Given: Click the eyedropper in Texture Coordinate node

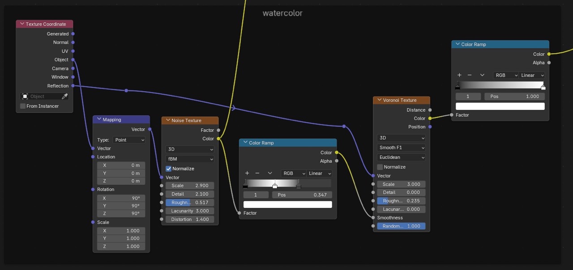Looking at the screenshot, I should point(64,97).
